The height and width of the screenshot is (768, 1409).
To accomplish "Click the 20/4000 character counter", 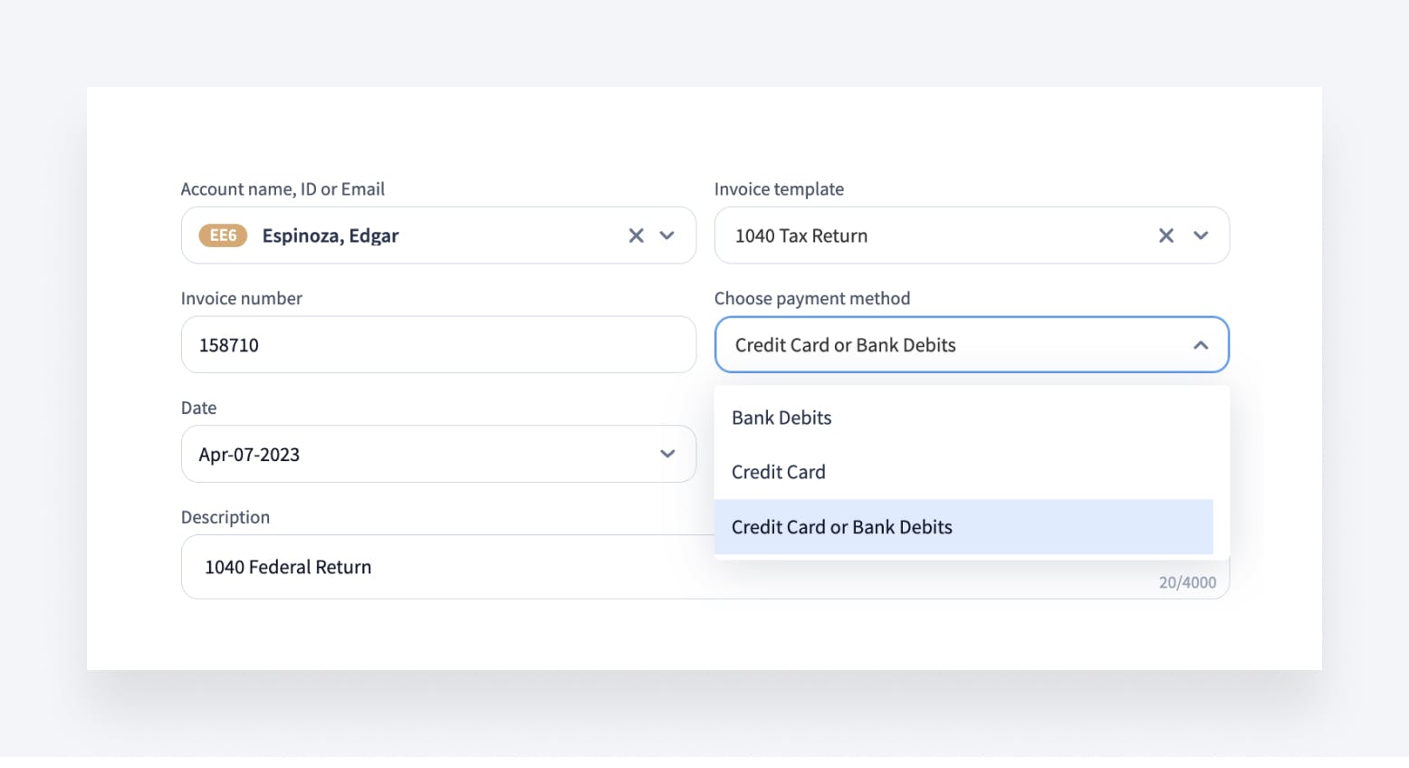I will click(1187, 582).
